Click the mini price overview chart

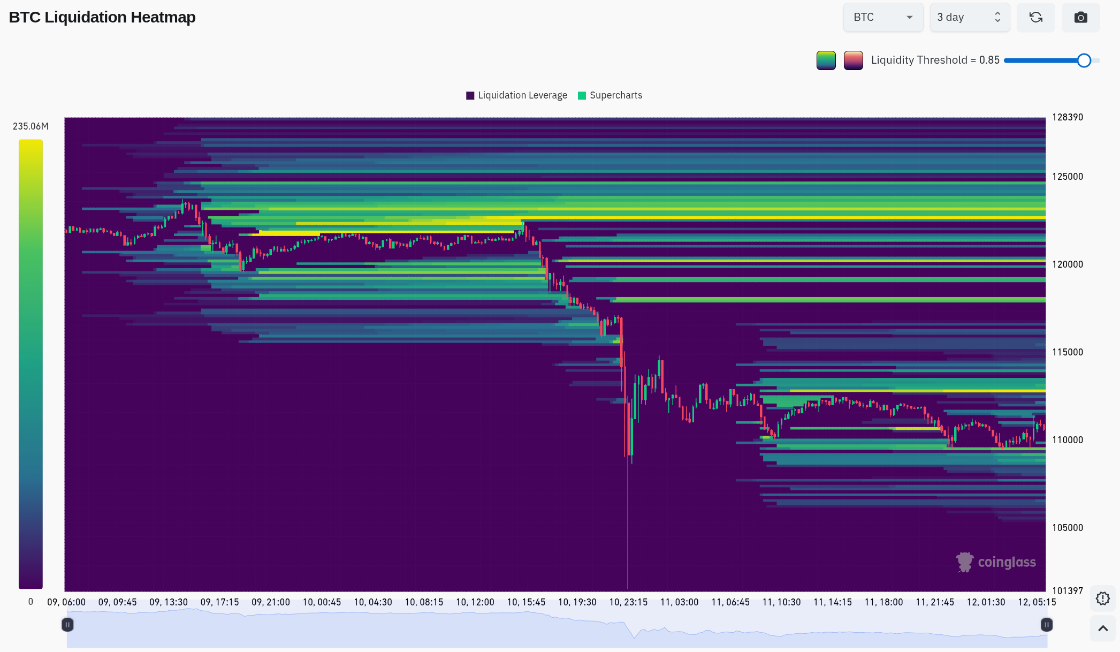point(557,627)
